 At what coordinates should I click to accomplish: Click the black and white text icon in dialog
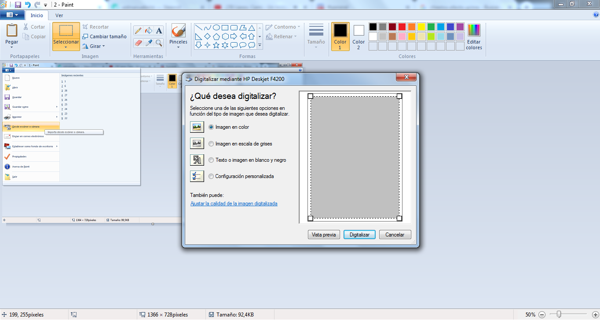(x=197, y=160)
